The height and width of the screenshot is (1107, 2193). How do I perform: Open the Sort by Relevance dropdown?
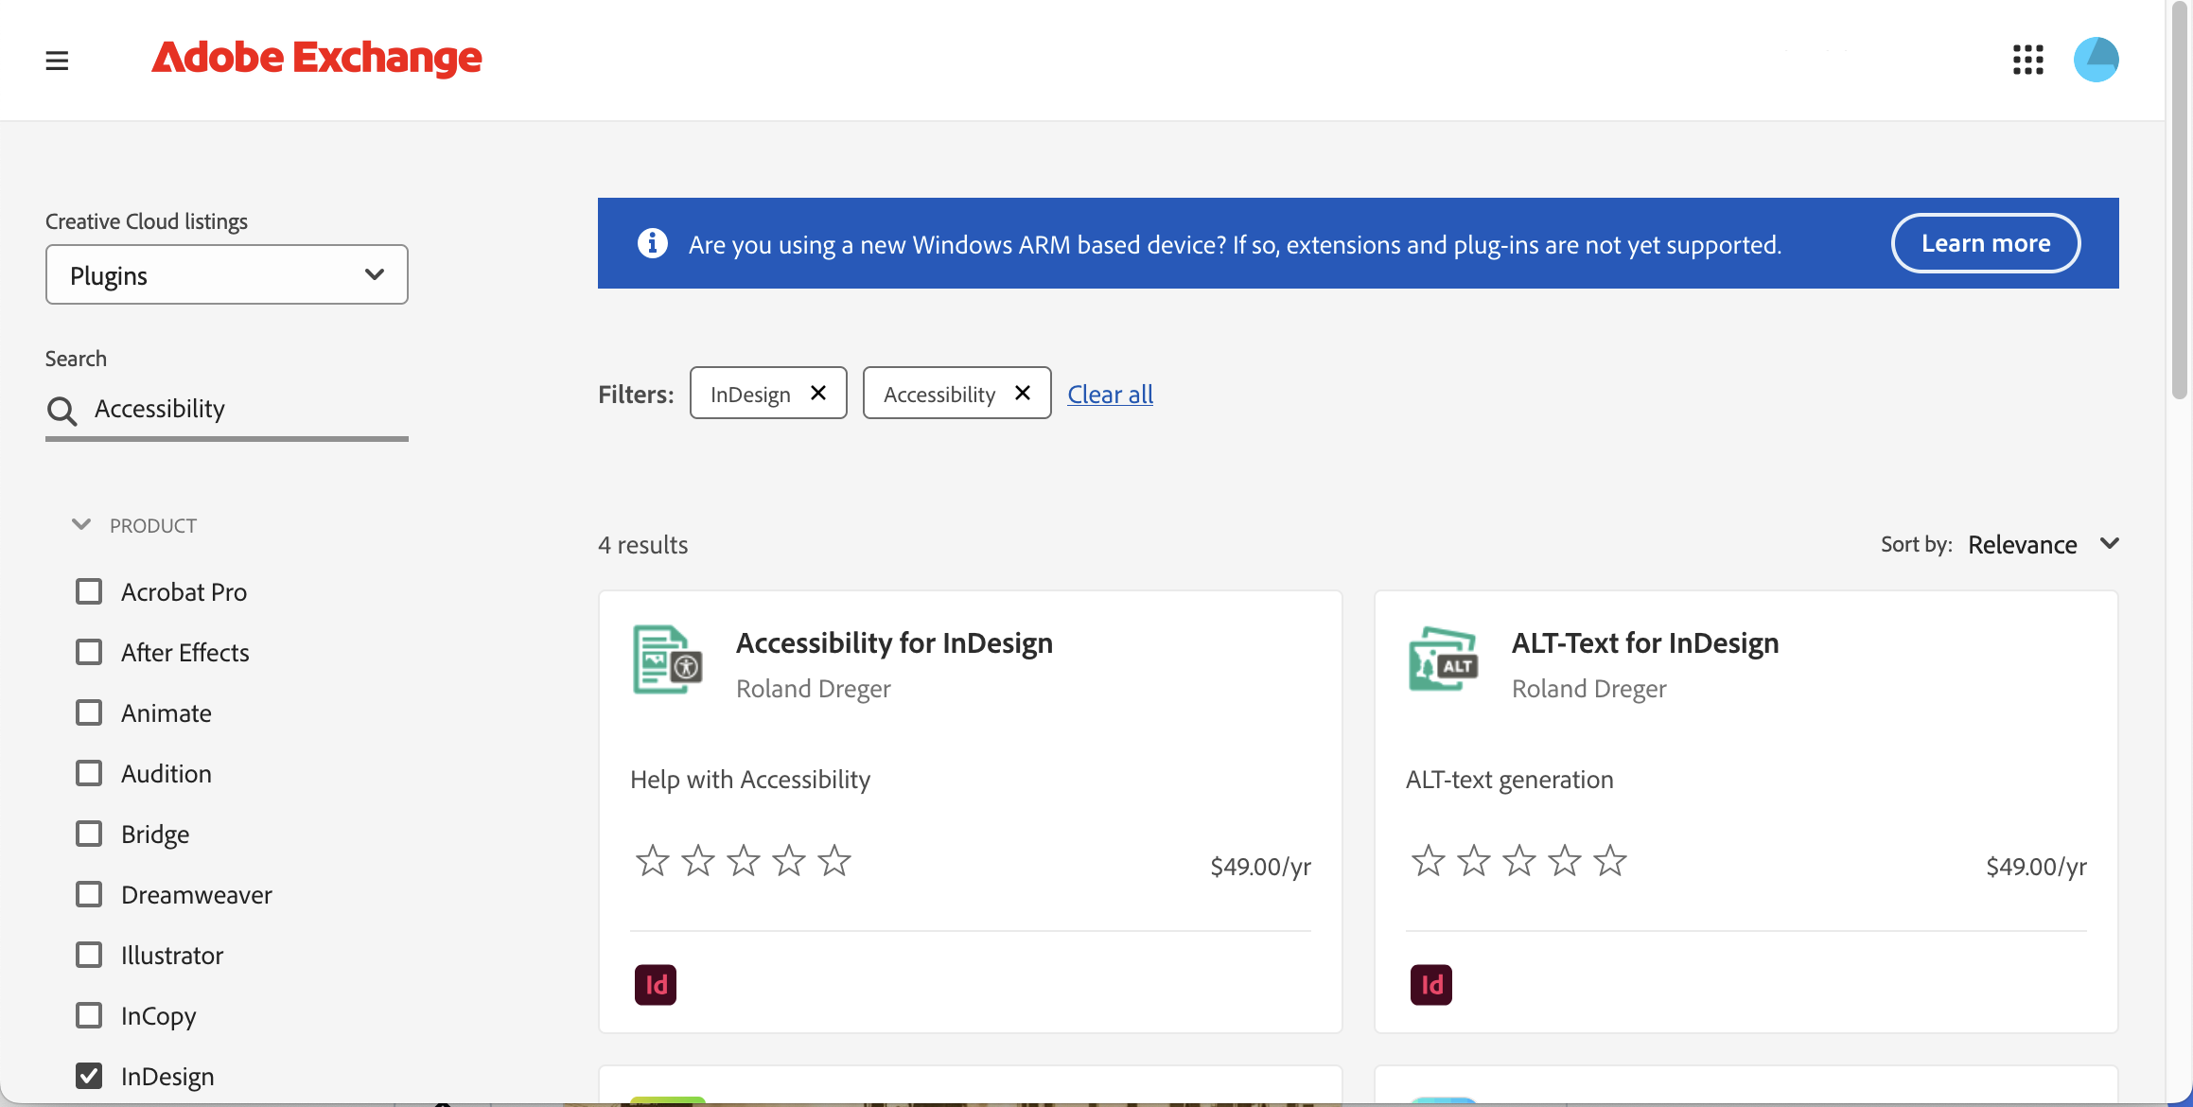tap(2043, 544)
